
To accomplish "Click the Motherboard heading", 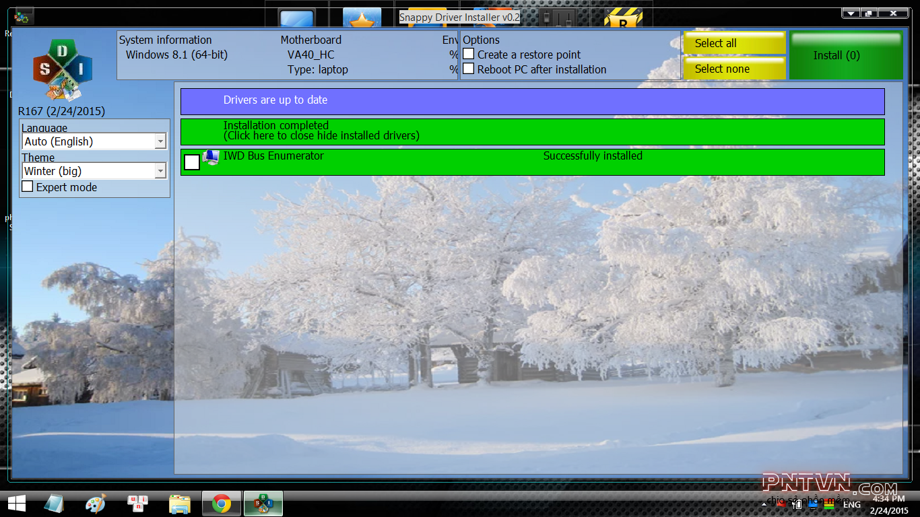I will (311, 40).
